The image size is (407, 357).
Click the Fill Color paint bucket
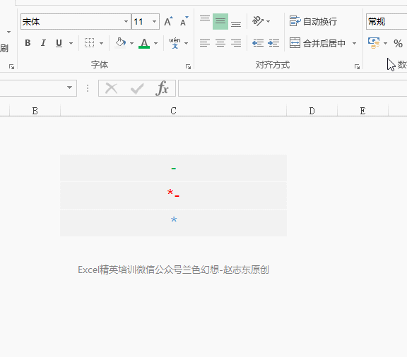point(121,43)
